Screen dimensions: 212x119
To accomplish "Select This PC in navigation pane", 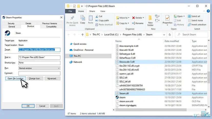I will [88, 56].
